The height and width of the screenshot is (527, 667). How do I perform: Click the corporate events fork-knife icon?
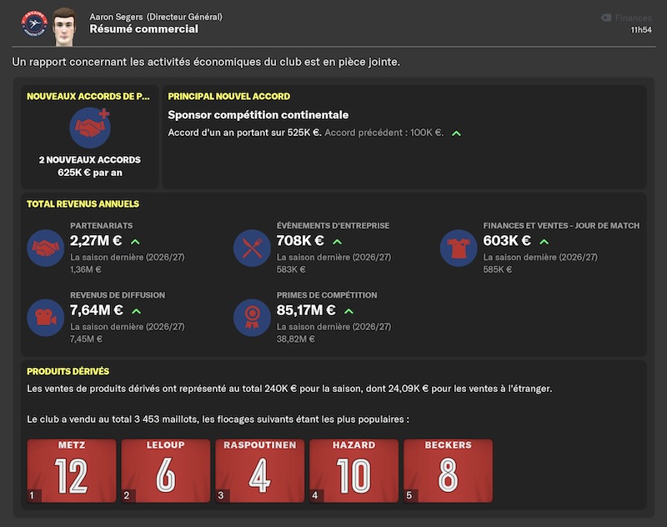(x=252, y=248)
